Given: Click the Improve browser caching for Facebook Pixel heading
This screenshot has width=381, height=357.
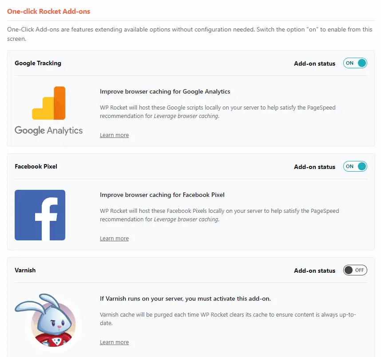Looking at the screenshot, I should (162, 195).
